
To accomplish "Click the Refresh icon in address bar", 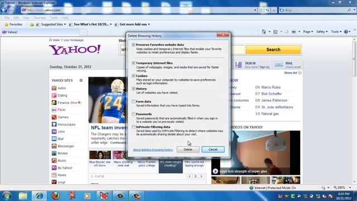I will click(267, 10).
